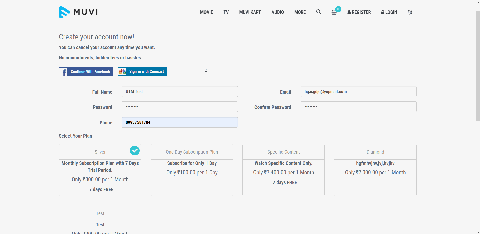
Task: Click the language translate icon
Action: 410,12
